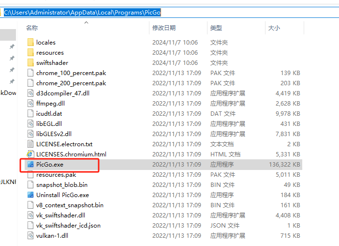Screen dimensions: 339x246
Task: Open the resources folder icon
Action: (x=30, y=52)
